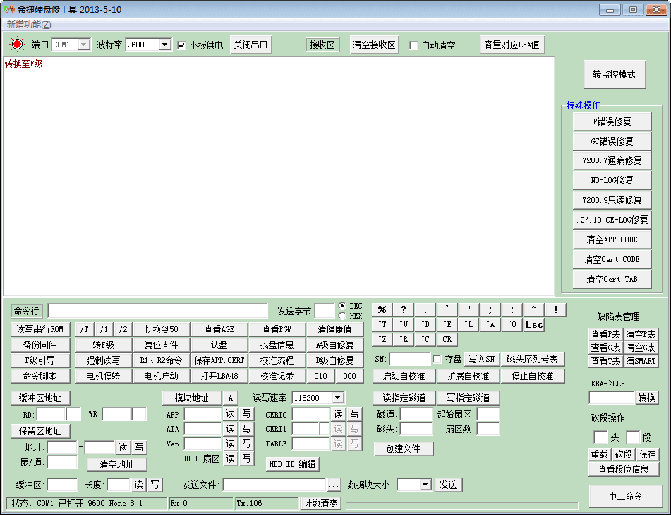This screenshot has height=515, width=671.
Task: Browse for send file with ... button
Action: click(x=334, y=485)
